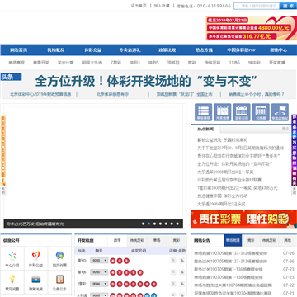Image resolution: width=297 pixels, height=297 pixels.
Task: Select first carousel slide dot
Action: click(x=143, y=224)
